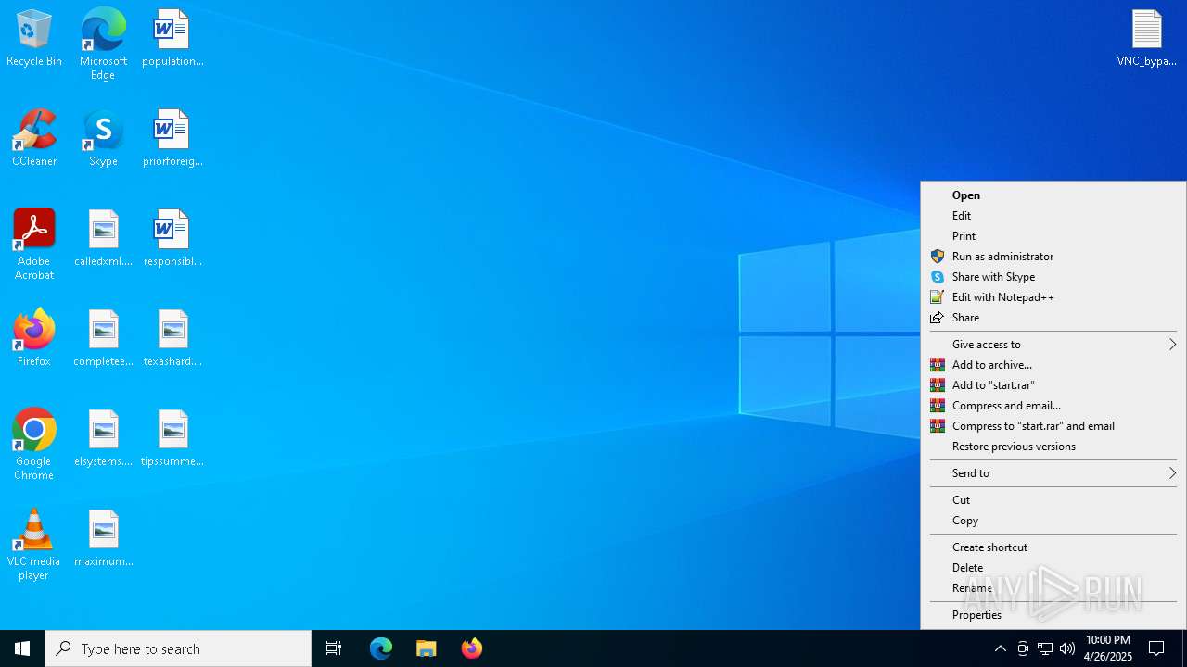Select the VNC_bypa text file icon

click(x=1147, y=39)
